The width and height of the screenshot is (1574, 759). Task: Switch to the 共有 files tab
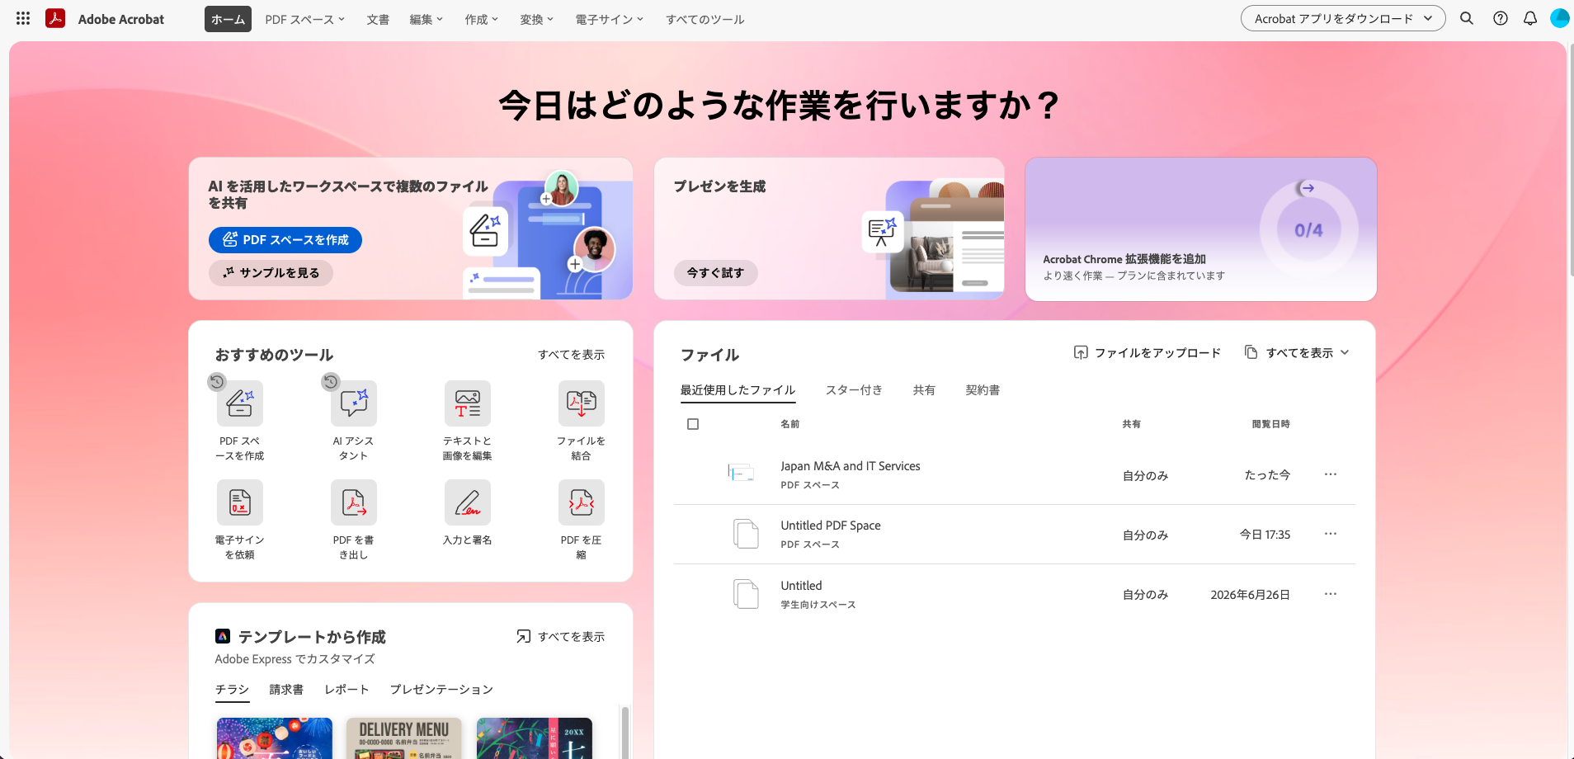click(x=924, y=390)
